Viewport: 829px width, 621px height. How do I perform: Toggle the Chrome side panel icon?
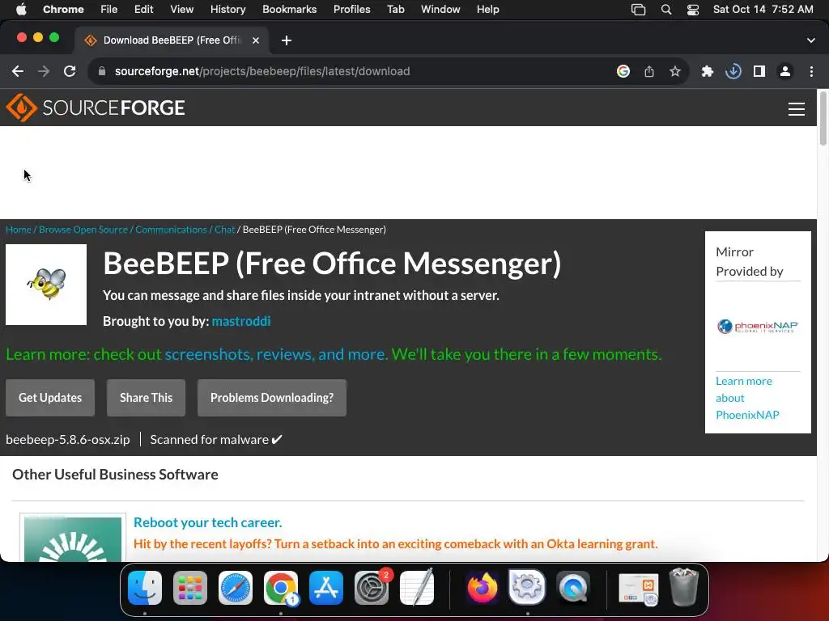759,71
